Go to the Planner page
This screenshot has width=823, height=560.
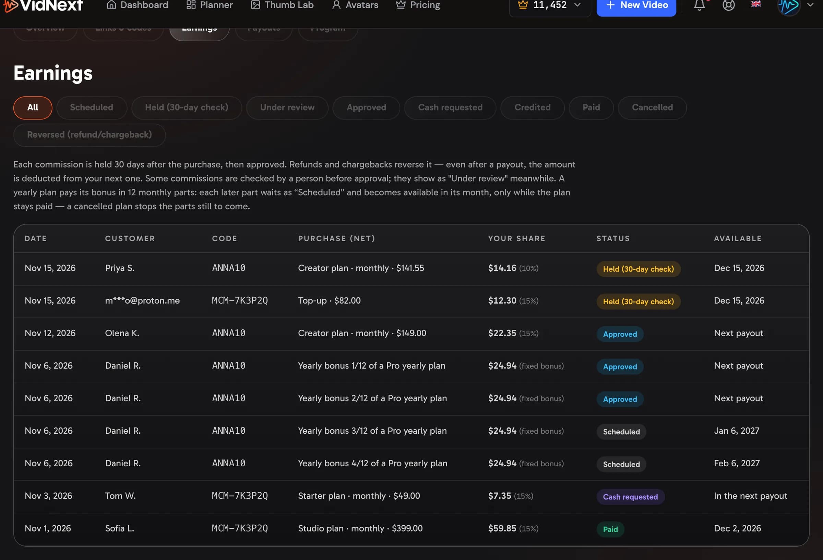tap(210, 5)
